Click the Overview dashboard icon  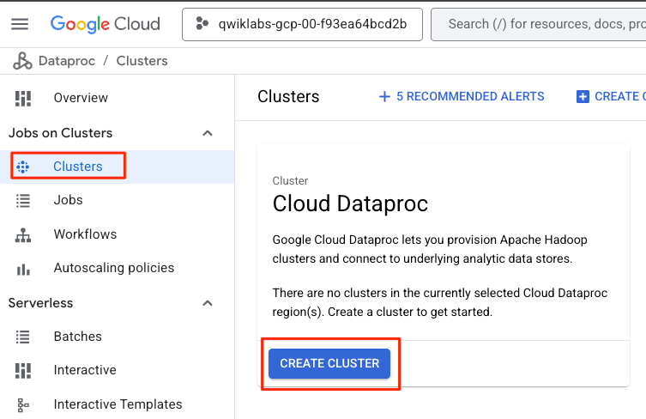23,98
